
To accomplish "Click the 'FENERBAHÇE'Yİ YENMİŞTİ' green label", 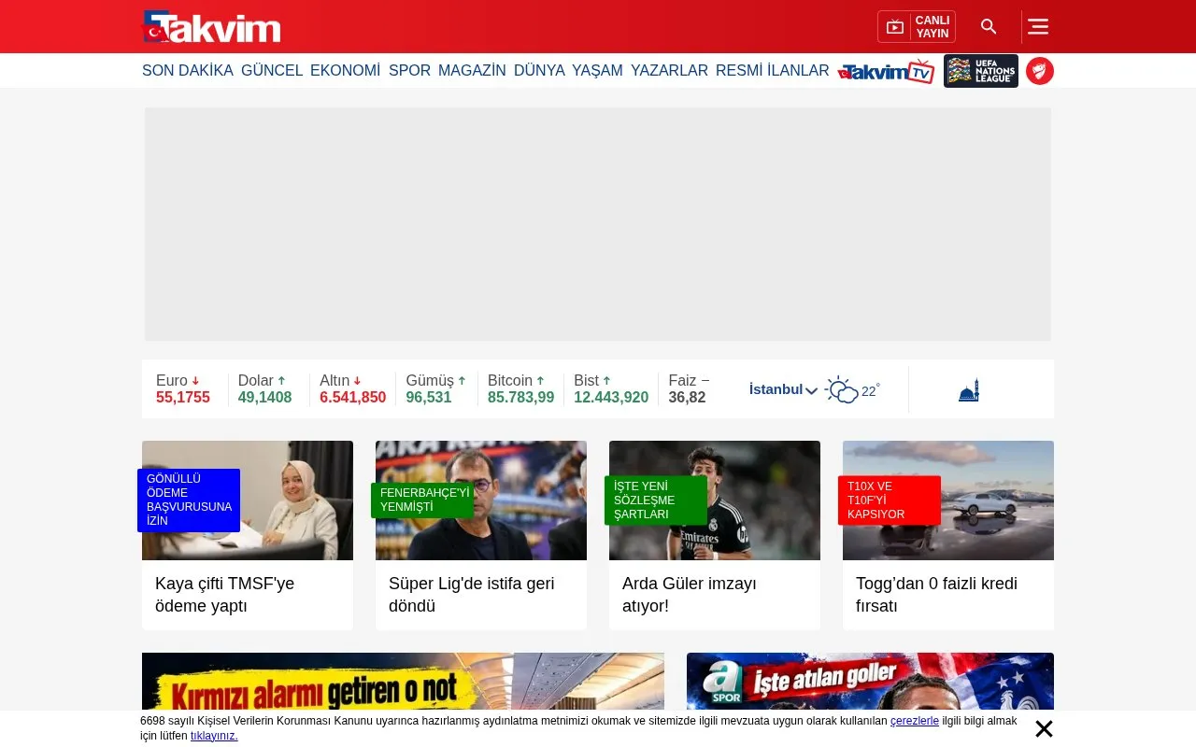I will 422,500.
